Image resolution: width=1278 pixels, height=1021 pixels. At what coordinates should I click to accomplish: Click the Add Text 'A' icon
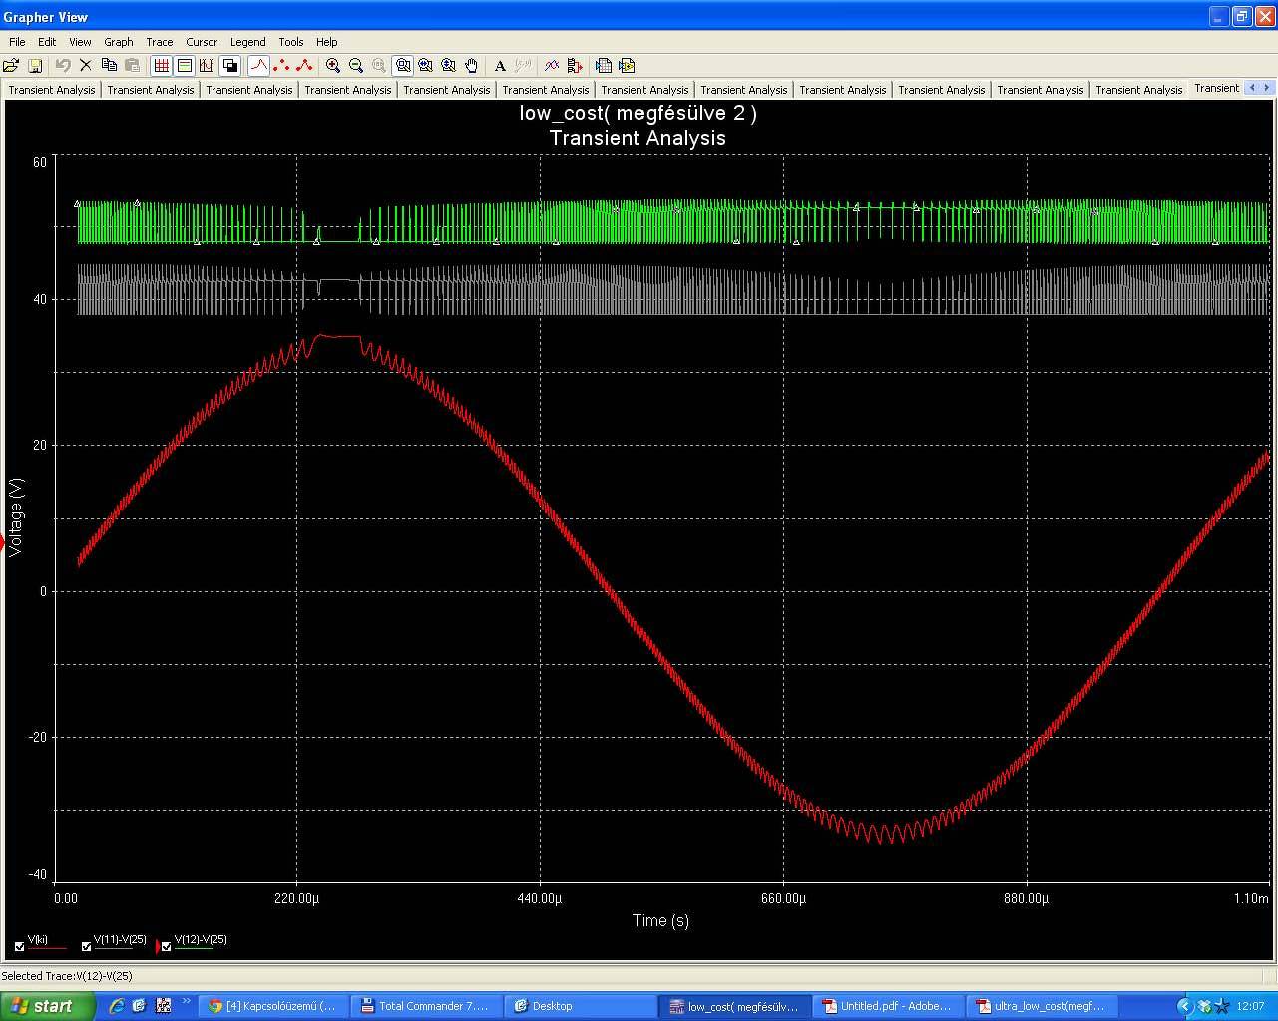click(500, 66)
